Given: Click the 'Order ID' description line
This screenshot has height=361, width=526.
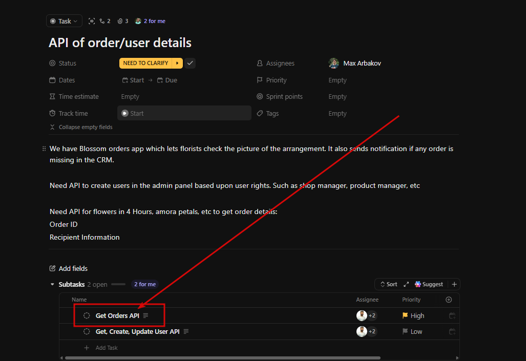Looking at the screenshot, I should (x=64, y=224).
